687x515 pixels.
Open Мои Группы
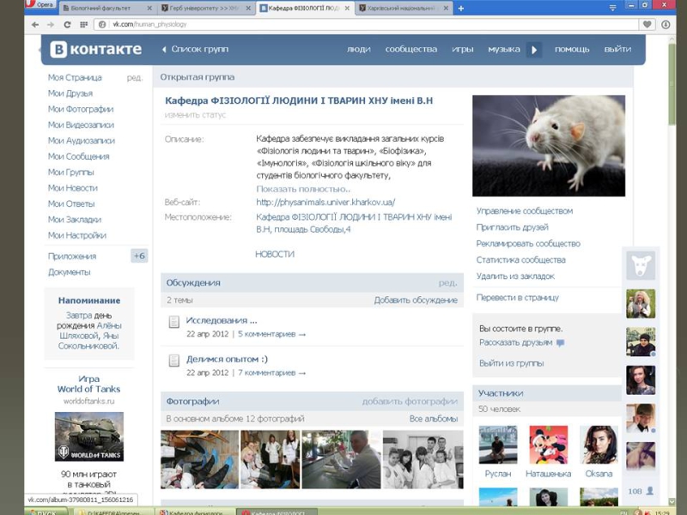click(x=71, y=173)
